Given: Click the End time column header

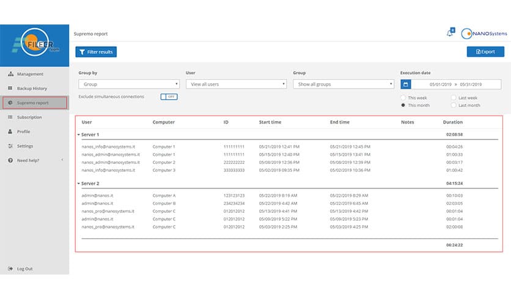Looking at the screenshot, I should (x=340, y=122).
